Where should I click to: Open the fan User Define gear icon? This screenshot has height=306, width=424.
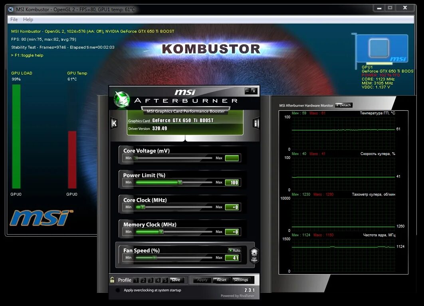tap(254, 255)
